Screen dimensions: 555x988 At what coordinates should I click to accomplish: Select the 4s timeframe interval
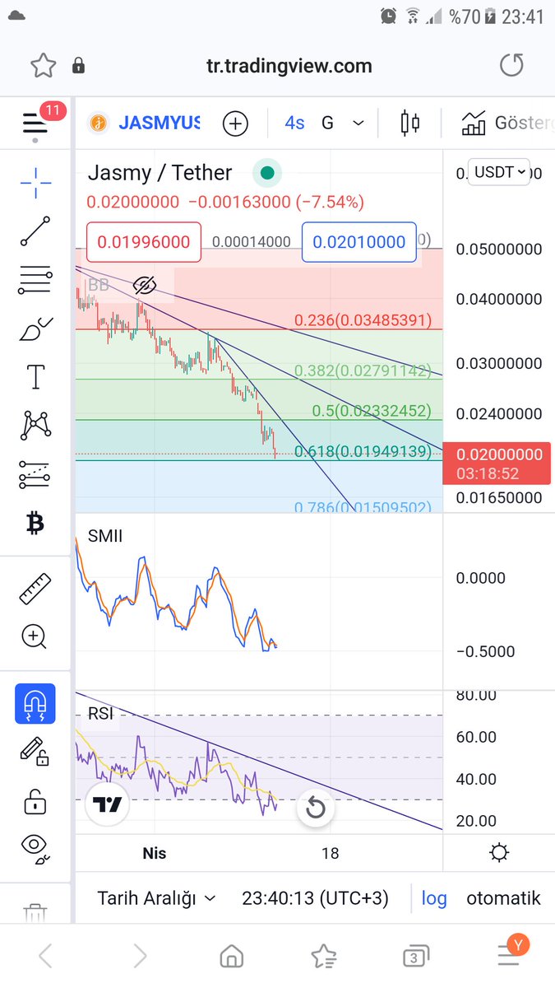[294, 123]
